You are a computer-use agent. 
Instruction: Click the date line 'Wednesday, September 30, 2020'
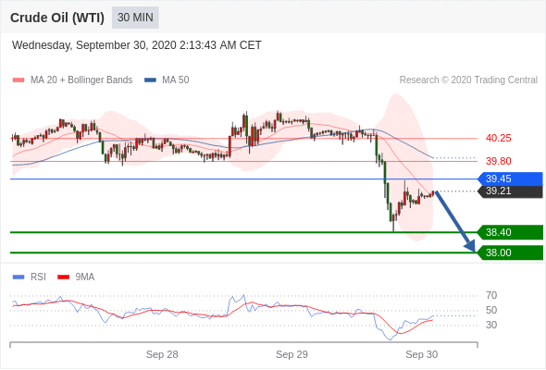pyautogui.click(x=94, y=45)
